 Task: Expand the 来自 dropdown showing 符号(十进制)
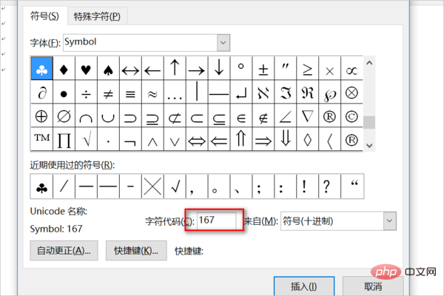(x=337, y=221)
